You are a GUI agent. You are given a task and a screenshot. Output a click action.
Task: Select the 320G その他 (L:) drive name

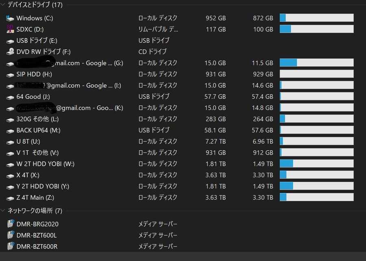(x=37, y=119)
